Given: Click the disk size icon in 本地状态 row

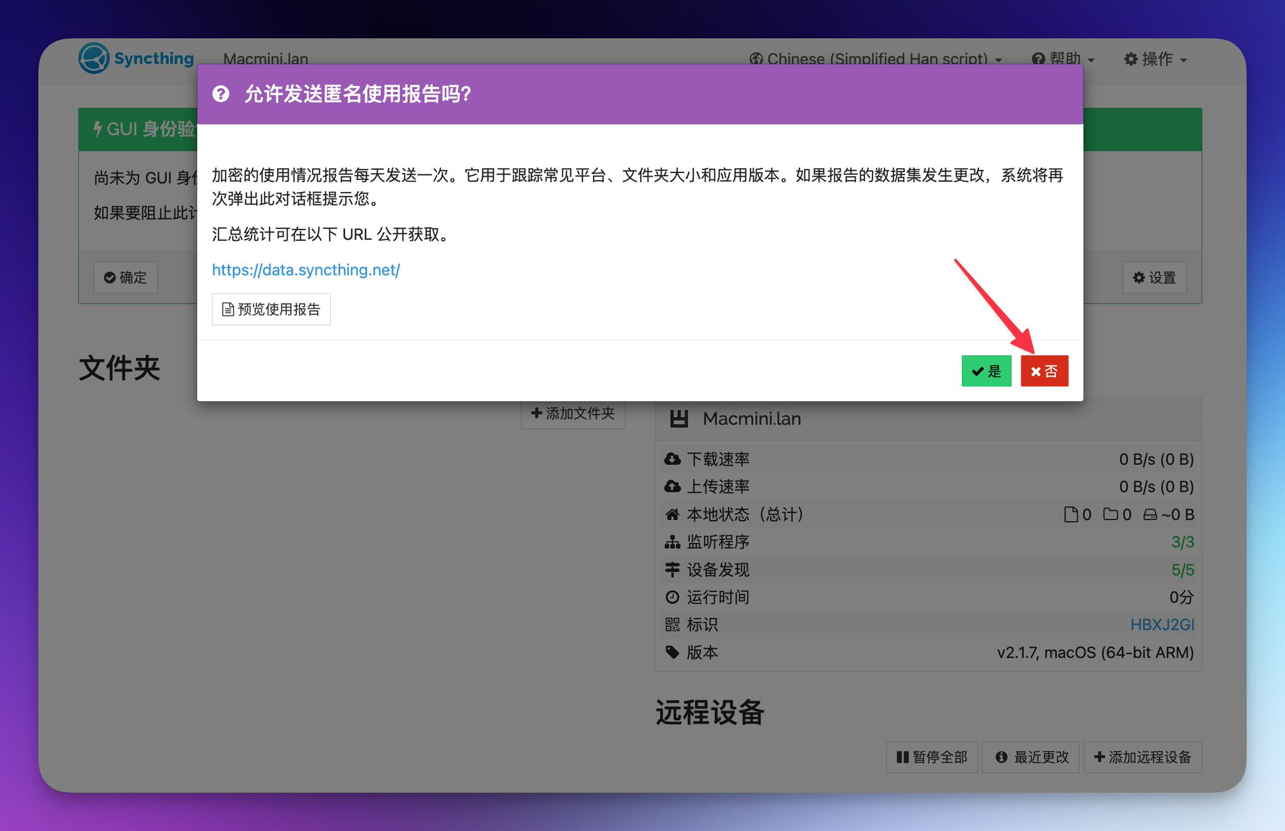Looking at the screenshot, I should 1150,515.
